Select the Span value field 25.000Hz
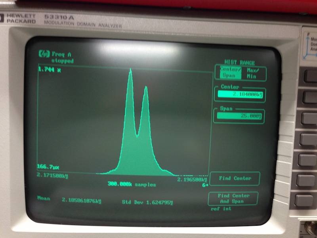This screenshot has height=238, width=317. click(239, 116)
